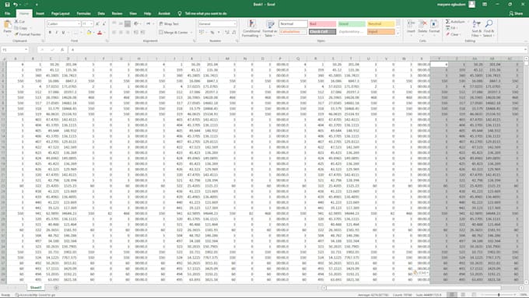This screenshot has height=298, width=529.
Task: Click the Increase Indent icon
Action: pyautogui.click(x=142, y=33)
